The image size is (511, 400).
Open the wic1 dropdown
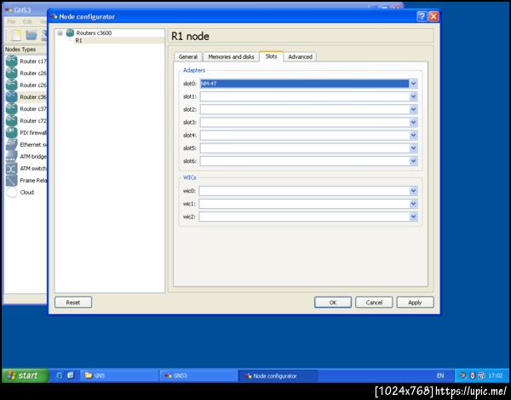click(x=413, y=204)
